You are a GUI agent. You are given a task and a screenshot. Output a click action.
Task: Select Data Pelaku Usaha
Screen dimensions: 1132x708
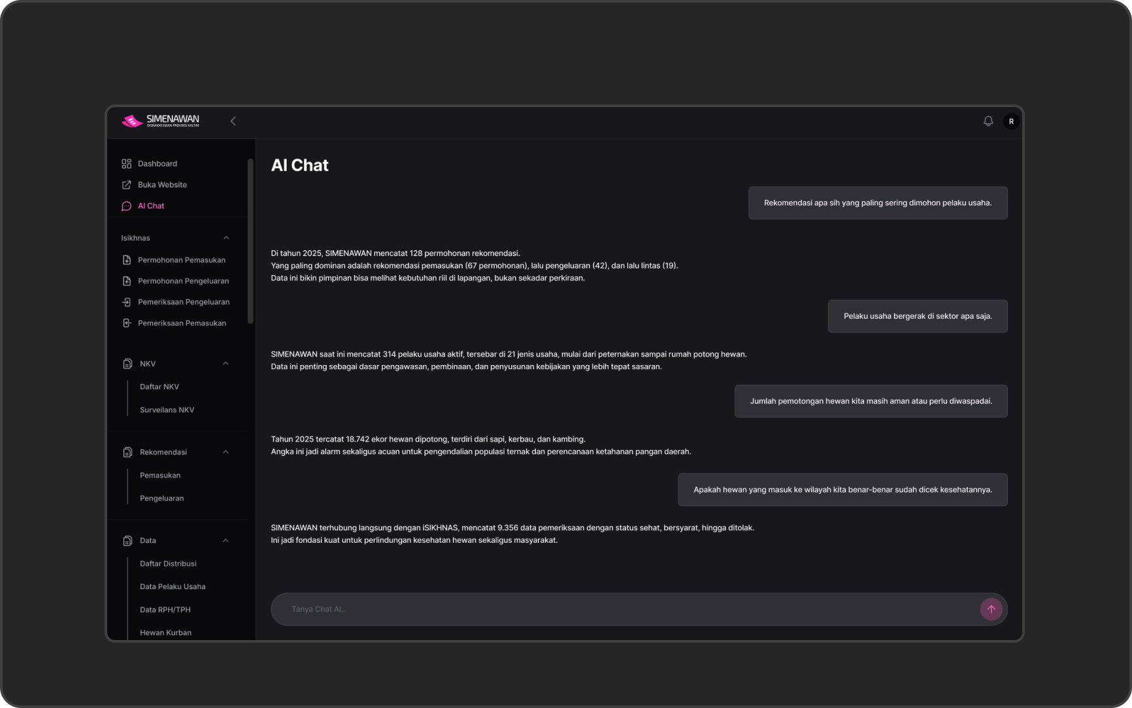click(x=173, y=587)
